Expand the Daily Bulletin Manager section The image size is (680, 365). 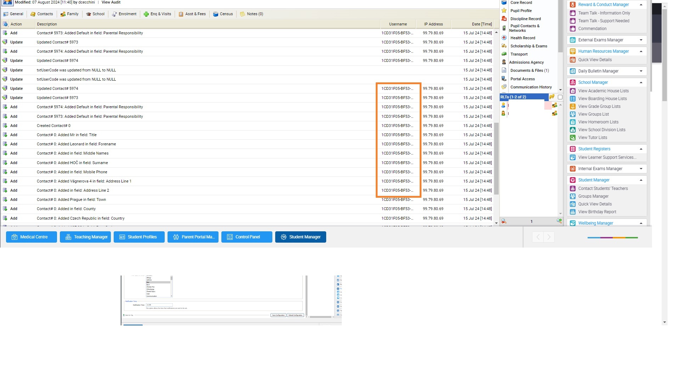pos(641,71)
